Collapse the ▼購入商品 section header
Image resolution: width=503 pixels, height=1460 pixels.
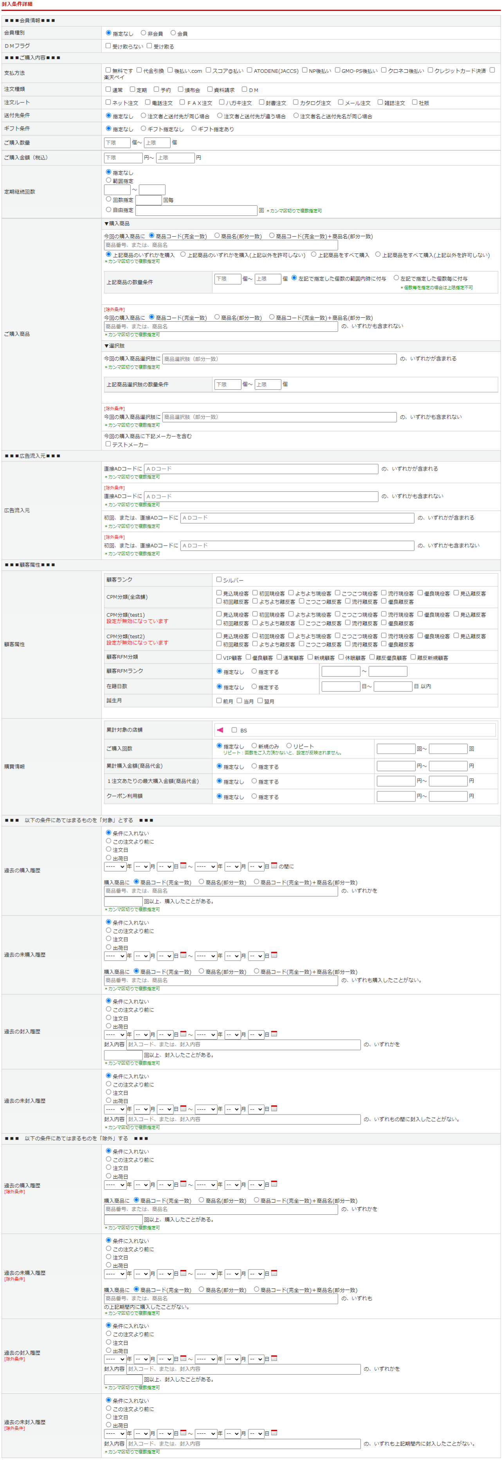pyautogui.click(x=117, y=223)
